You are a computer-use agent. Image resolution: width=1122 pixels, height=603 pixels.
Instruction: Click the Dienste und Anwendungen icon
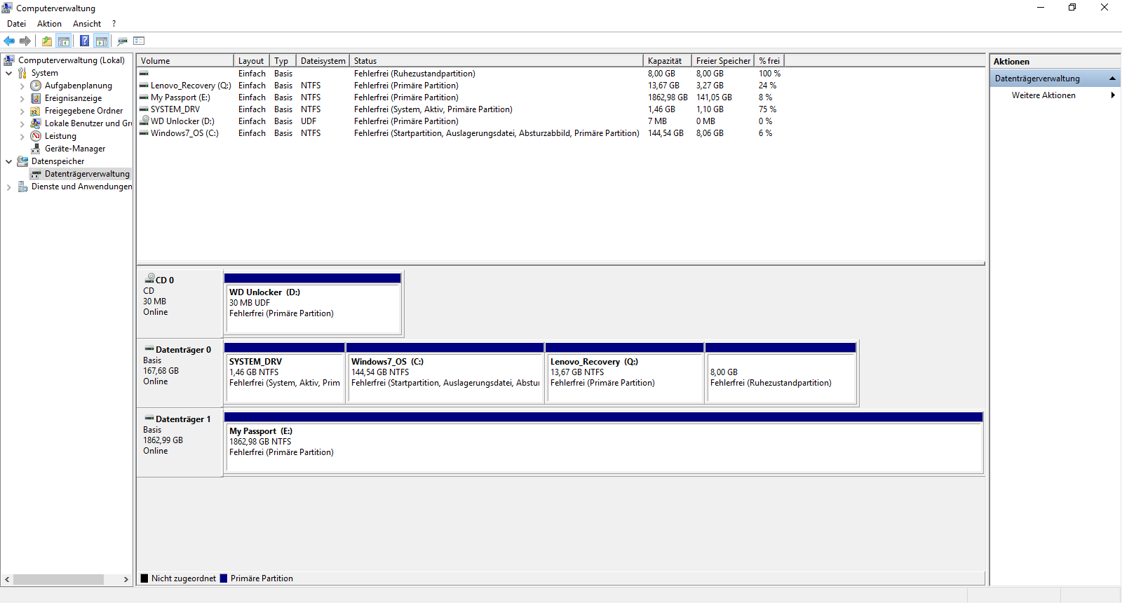(x=22, y=187)
